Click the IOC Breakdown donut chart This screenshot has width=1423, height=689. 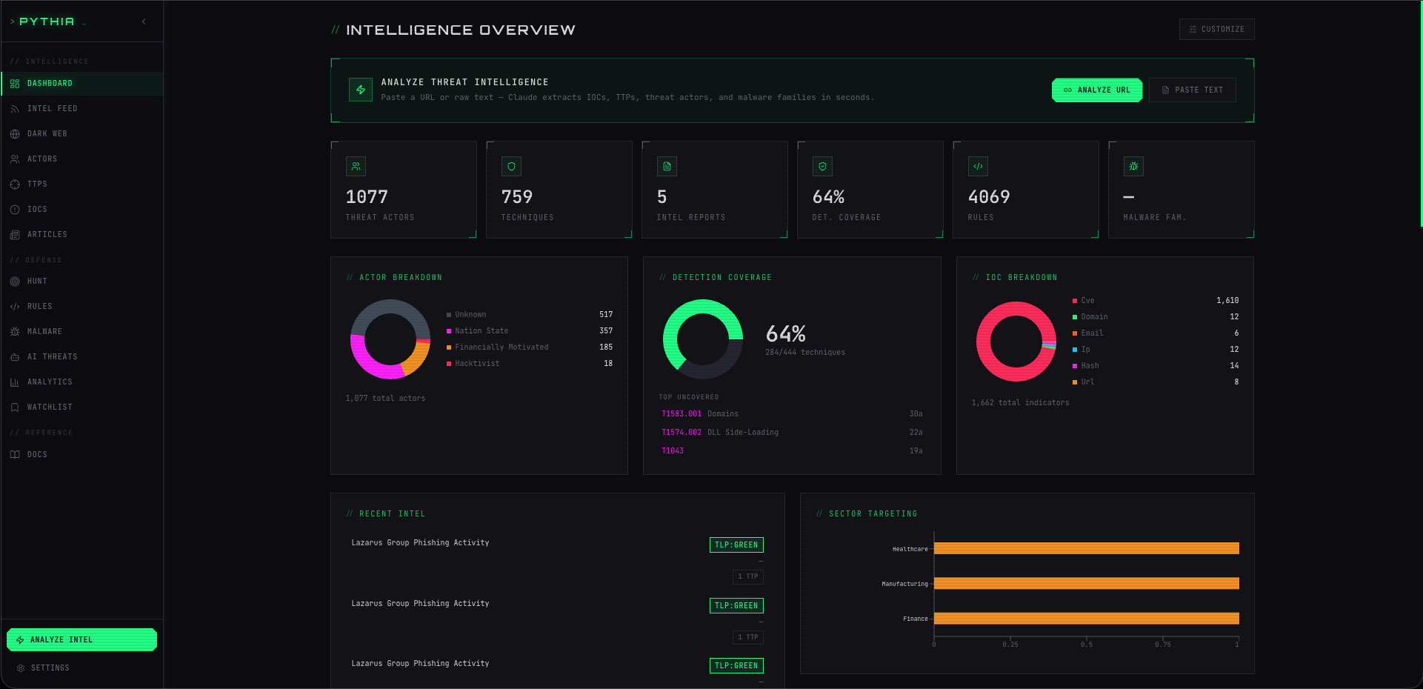point(1016,342)
